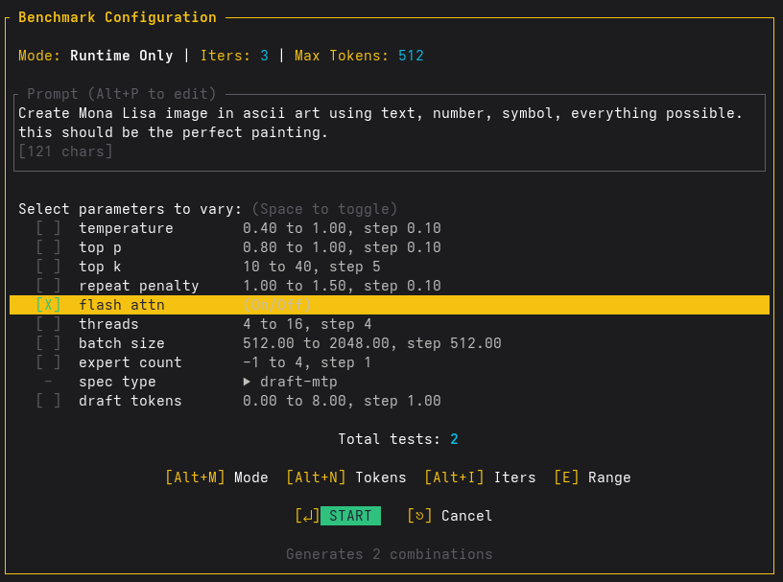Click the batch size range 512.00 to 2048.00
Viewport: 783px width, 582px height.
click(x=372, y=343)
